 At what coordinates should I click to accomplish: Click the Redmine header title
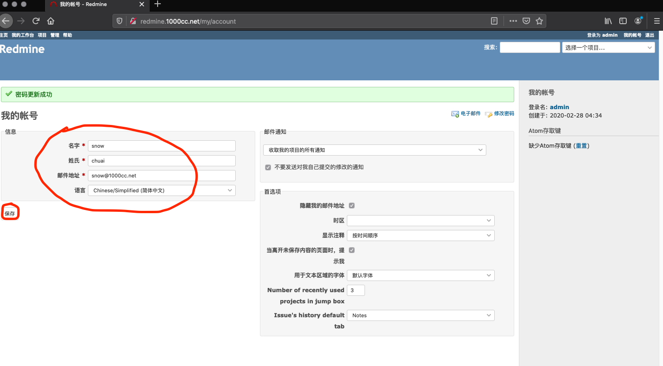click(x=22, y=49)
